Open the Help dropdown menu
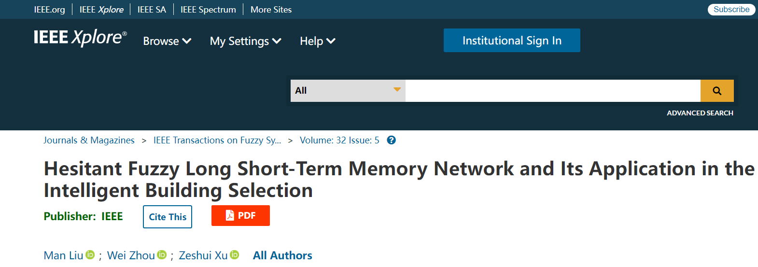 click(317, 41)
